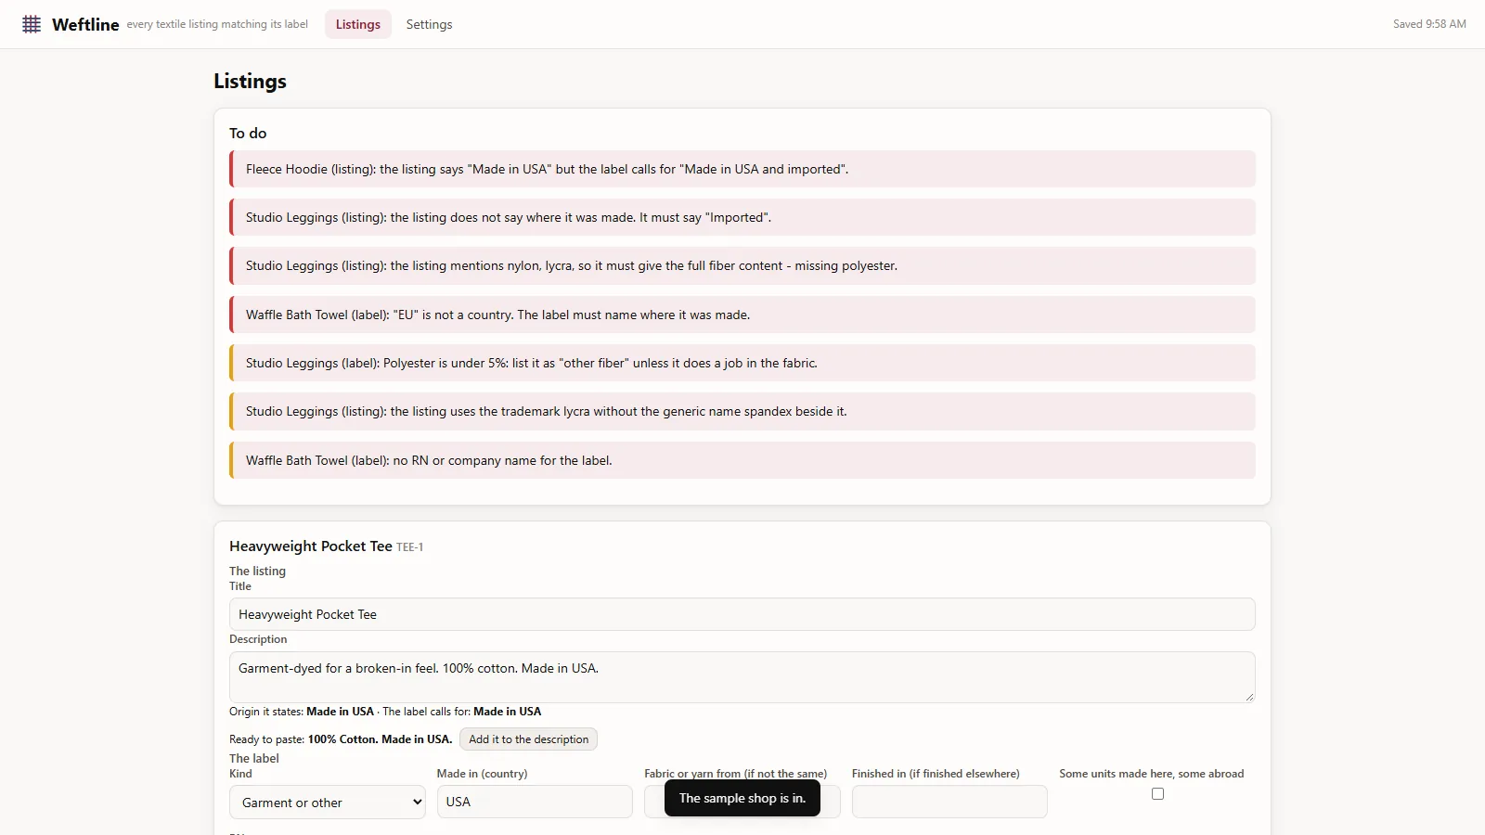1485x835 pixels.
Task: Select the 'Polyester is under 5%' to-do item
Action: pyautogui.click(x=742, y=363)
